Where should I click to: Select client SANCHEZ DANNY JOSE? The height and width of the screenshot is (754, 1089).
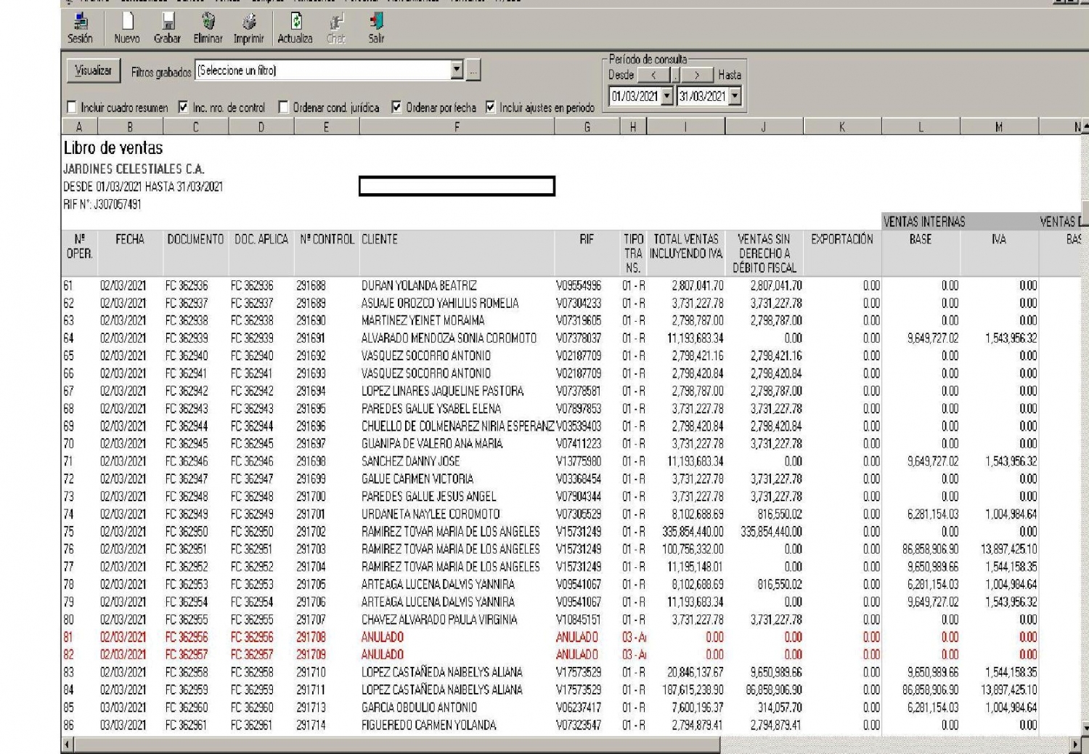(x=410, y=461)
